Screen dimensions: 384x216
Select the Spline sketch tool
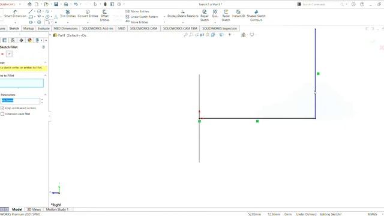47,11
